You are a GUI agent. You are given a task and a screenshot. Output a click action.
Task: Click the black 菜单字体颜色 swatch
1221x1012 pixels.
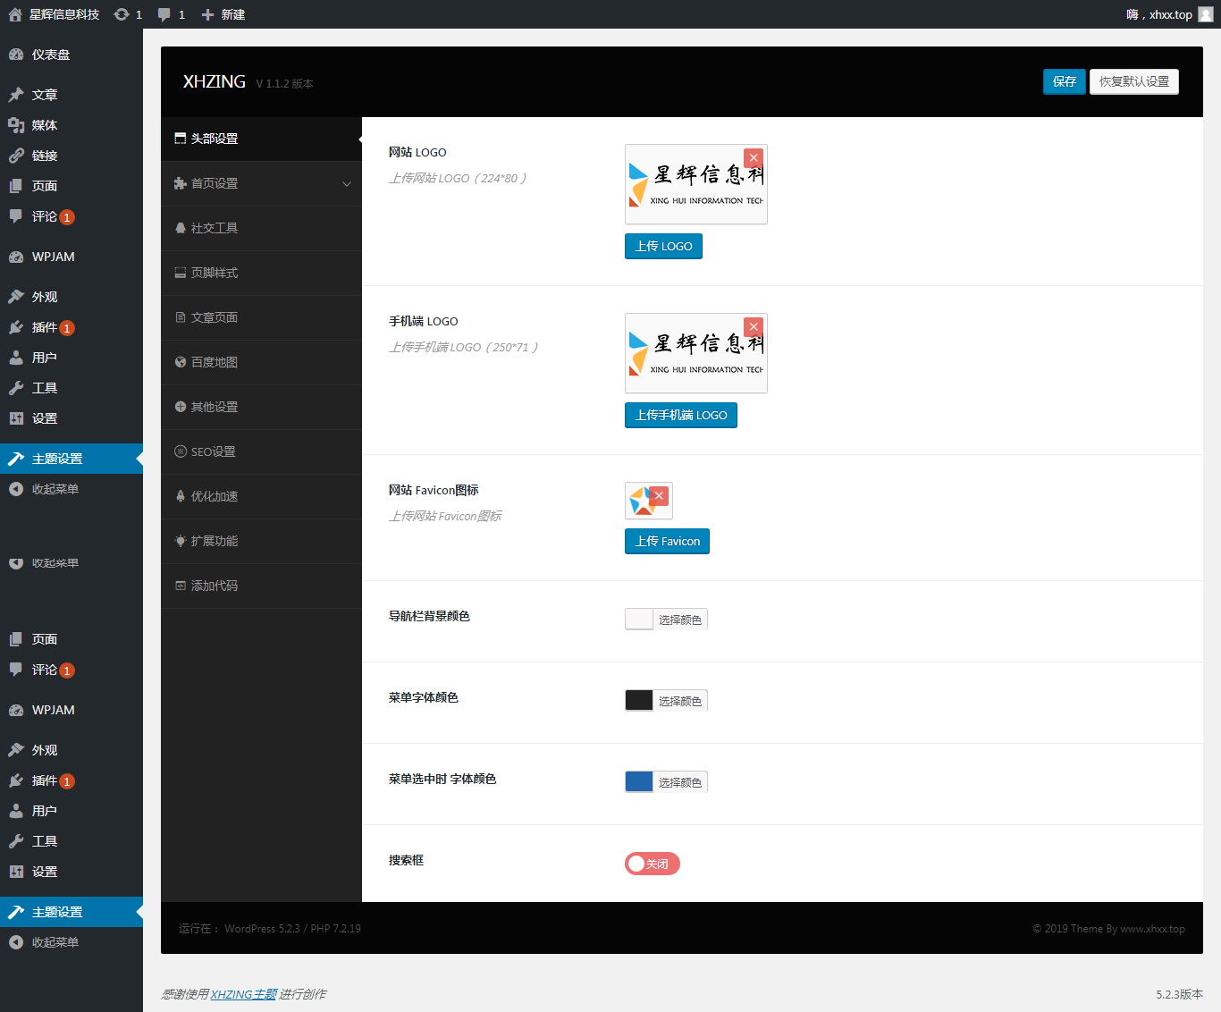639,701
